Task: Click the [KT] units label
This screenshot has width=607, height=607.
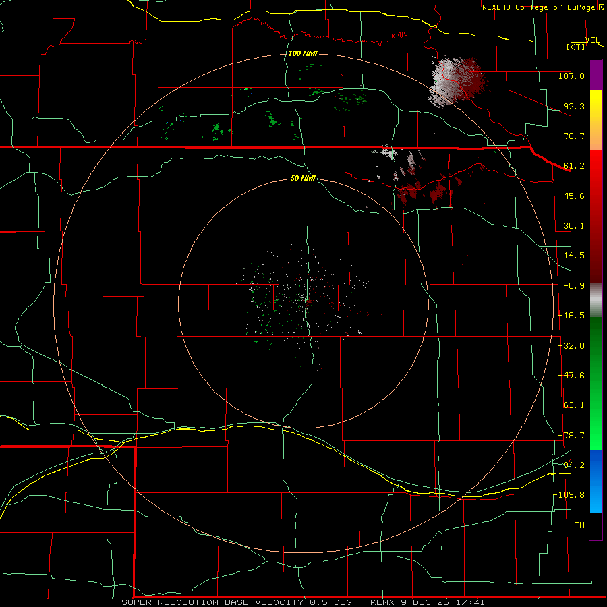Action: 576,47
